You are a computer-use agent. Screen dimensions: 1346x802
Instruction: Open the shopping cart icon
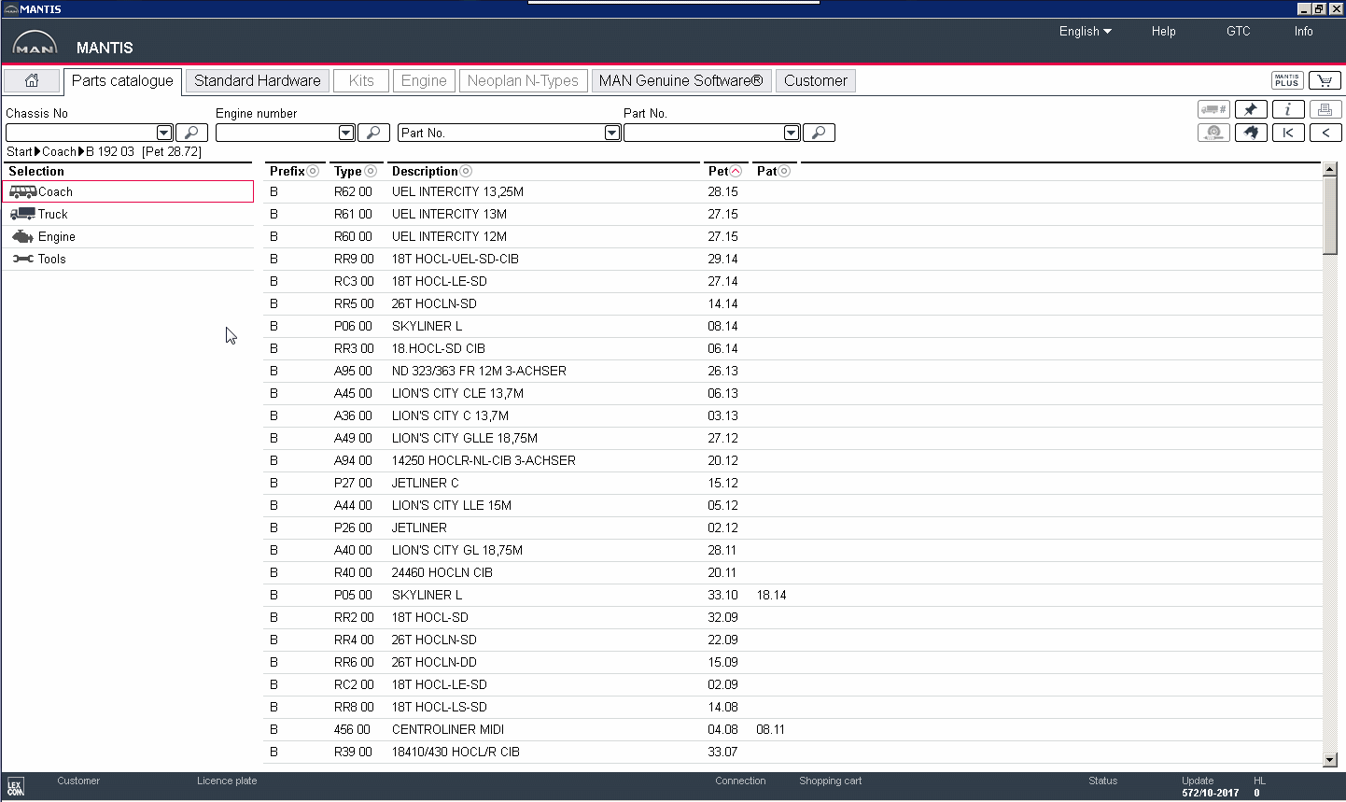tap(1325, 80)
